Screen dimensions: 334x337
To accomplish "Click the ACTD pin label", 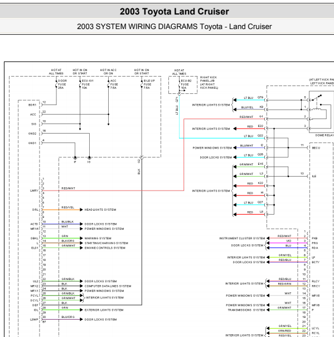I will pyautogui.click(x=34, y=224).
